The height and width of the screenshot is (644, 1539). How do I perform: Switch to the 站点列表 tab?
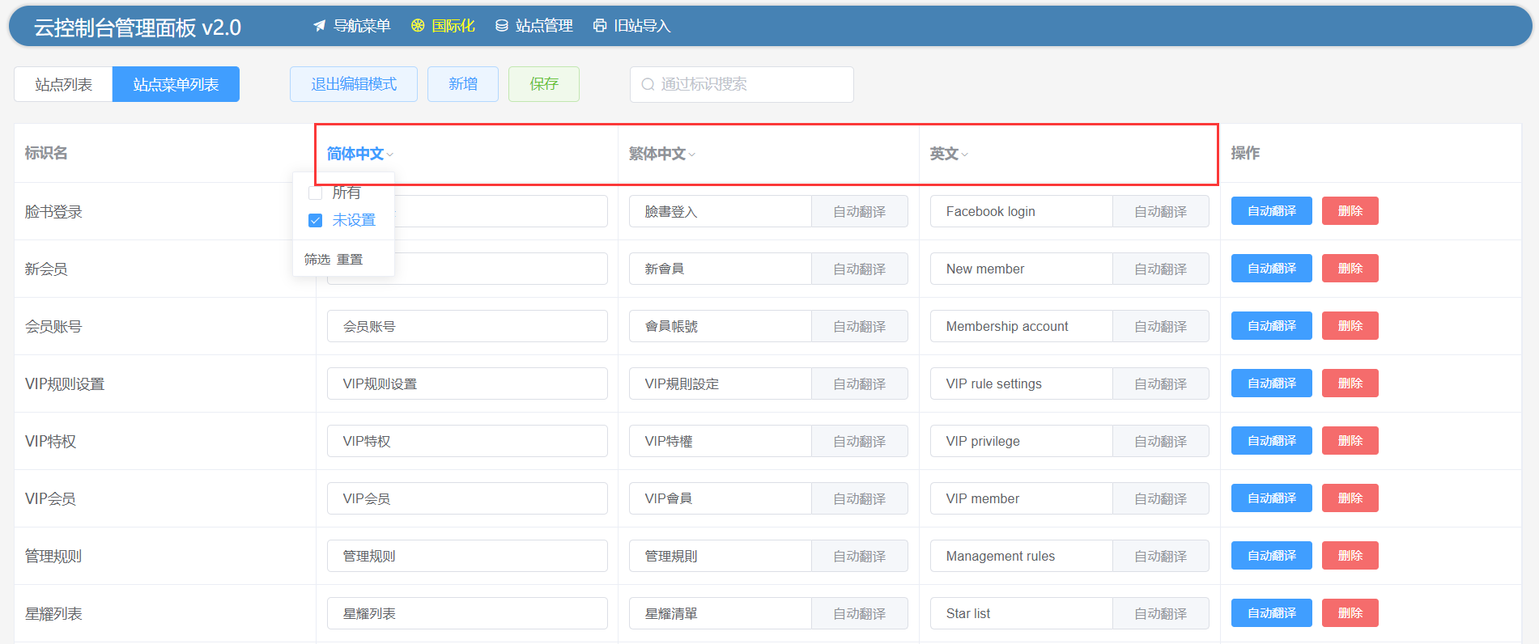coord(63,84)
